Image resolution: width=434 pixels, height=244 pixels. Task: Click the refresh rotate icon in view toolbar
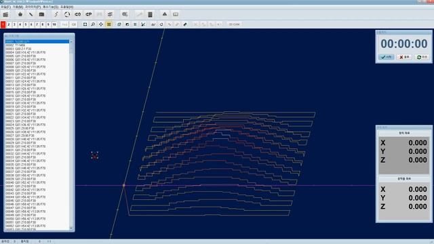tap(161, 24)
